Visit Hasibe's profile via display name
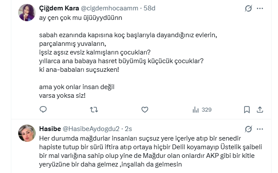Viewport: 278px width, 173px height. [50, 129]
